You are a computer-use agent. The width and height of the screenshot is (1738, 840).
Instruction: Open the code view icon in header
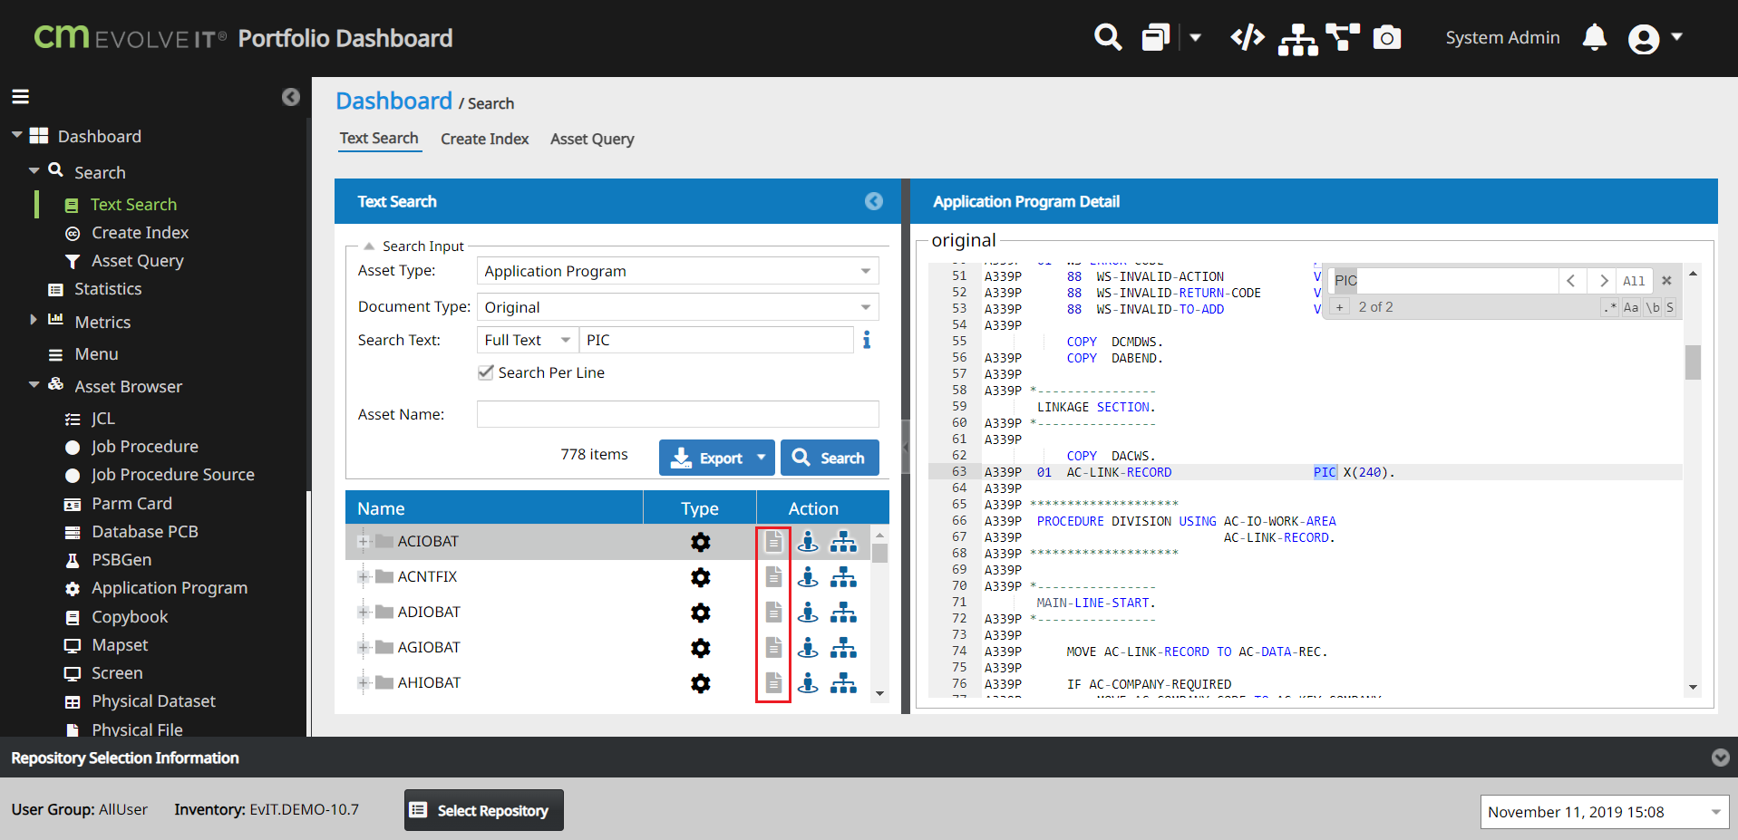pyautogui.click(x=1248, y=37)
